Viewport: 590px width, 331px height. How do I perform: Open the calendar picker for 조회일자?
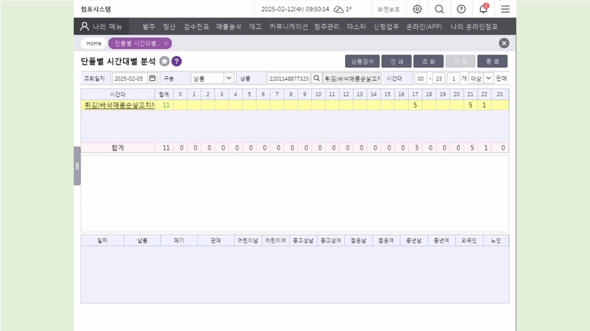(152, 78)
